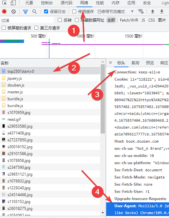This screenshot has width=169, height=218.
Task: Filter requests by 图片
Action: [162, 20]
